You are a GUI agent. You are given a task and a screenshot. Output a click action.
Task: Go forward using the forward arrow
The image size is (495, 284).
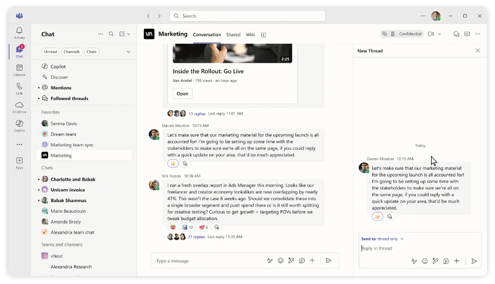[159, 16]
